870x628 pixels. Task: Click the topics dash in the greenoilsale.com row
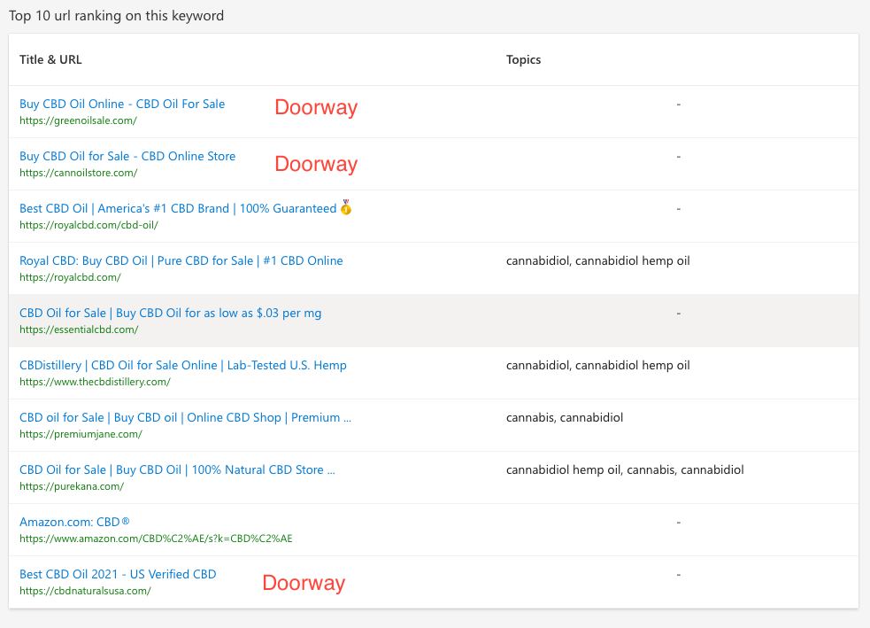(x=678, y=104)
